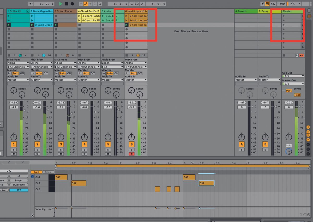Image resolution: width=313 pixels, height=222 pixels.
Task: Click the Stop All Clips button
Action: (x=284, y=55)
